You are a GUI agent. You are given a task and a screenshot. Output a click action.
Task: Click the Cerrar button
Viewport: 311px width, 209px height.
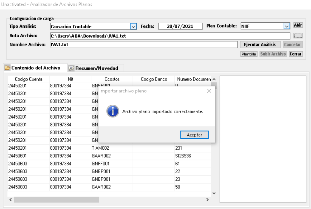tap(296, 54)
